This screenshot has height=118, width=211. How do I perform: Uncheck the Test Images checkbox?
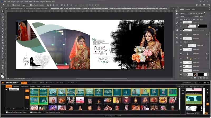click(6, 89)
